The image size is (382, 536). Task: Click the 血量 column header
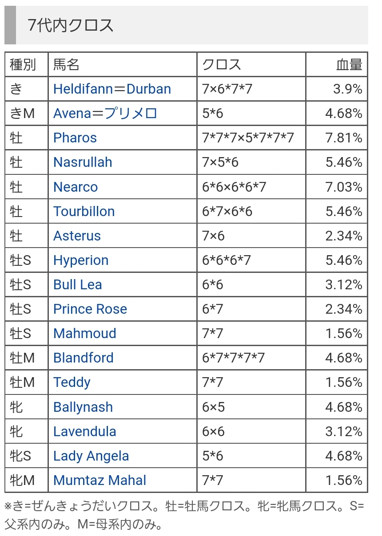click(349, 64)
